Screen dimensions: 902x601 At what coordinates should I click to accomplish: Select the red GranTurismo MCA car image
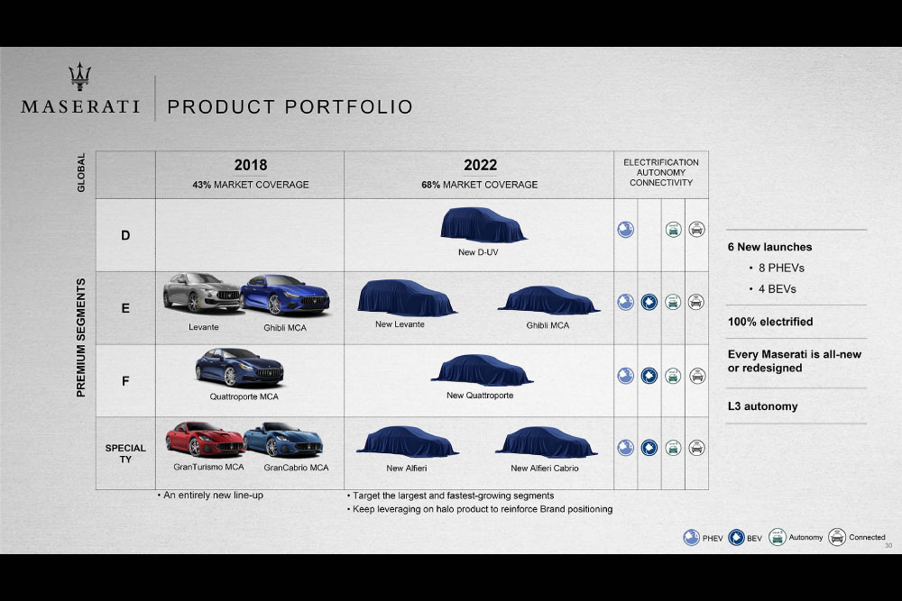(x=206, y=440)
